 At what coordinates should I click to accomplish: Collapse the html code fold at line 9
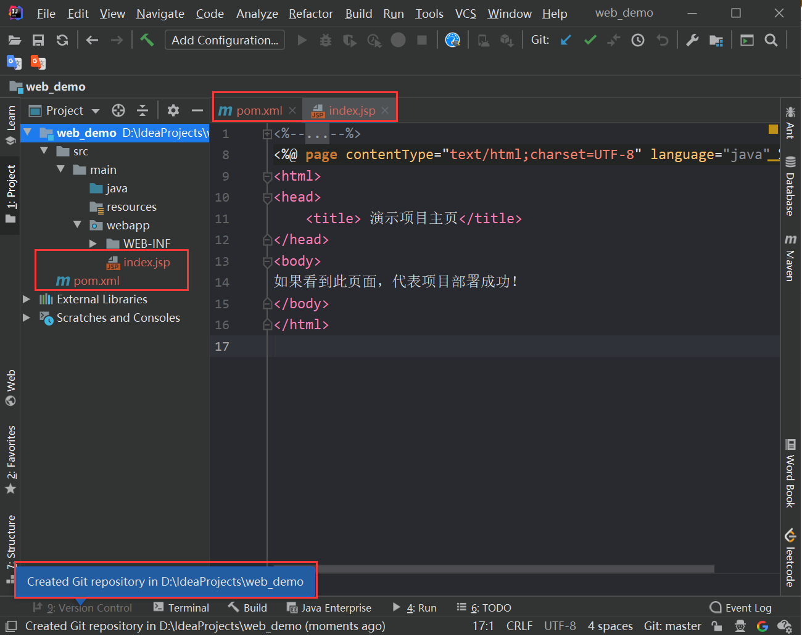pos(267,176)
